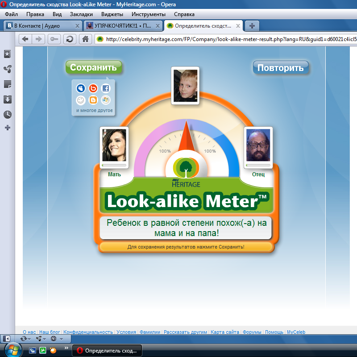This screenshot has height=357, width=357.
Task: Expand quick launch overflow chevron
Action: click(66, 348)
